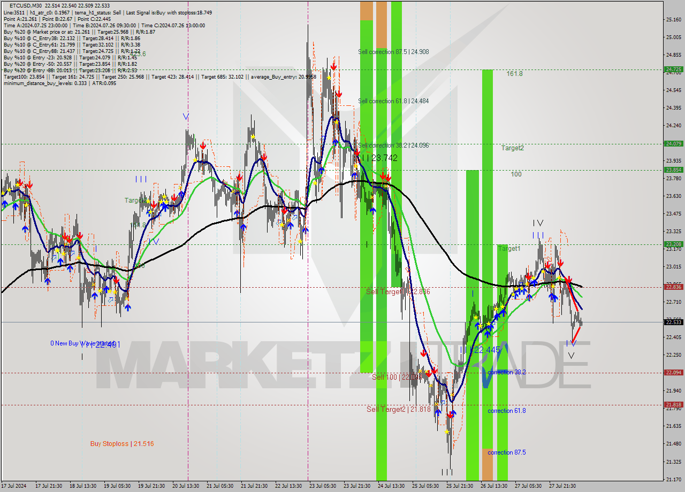Click the current price 22.533 axis tag
Screen dimensions: 685x492
(673, 322)
